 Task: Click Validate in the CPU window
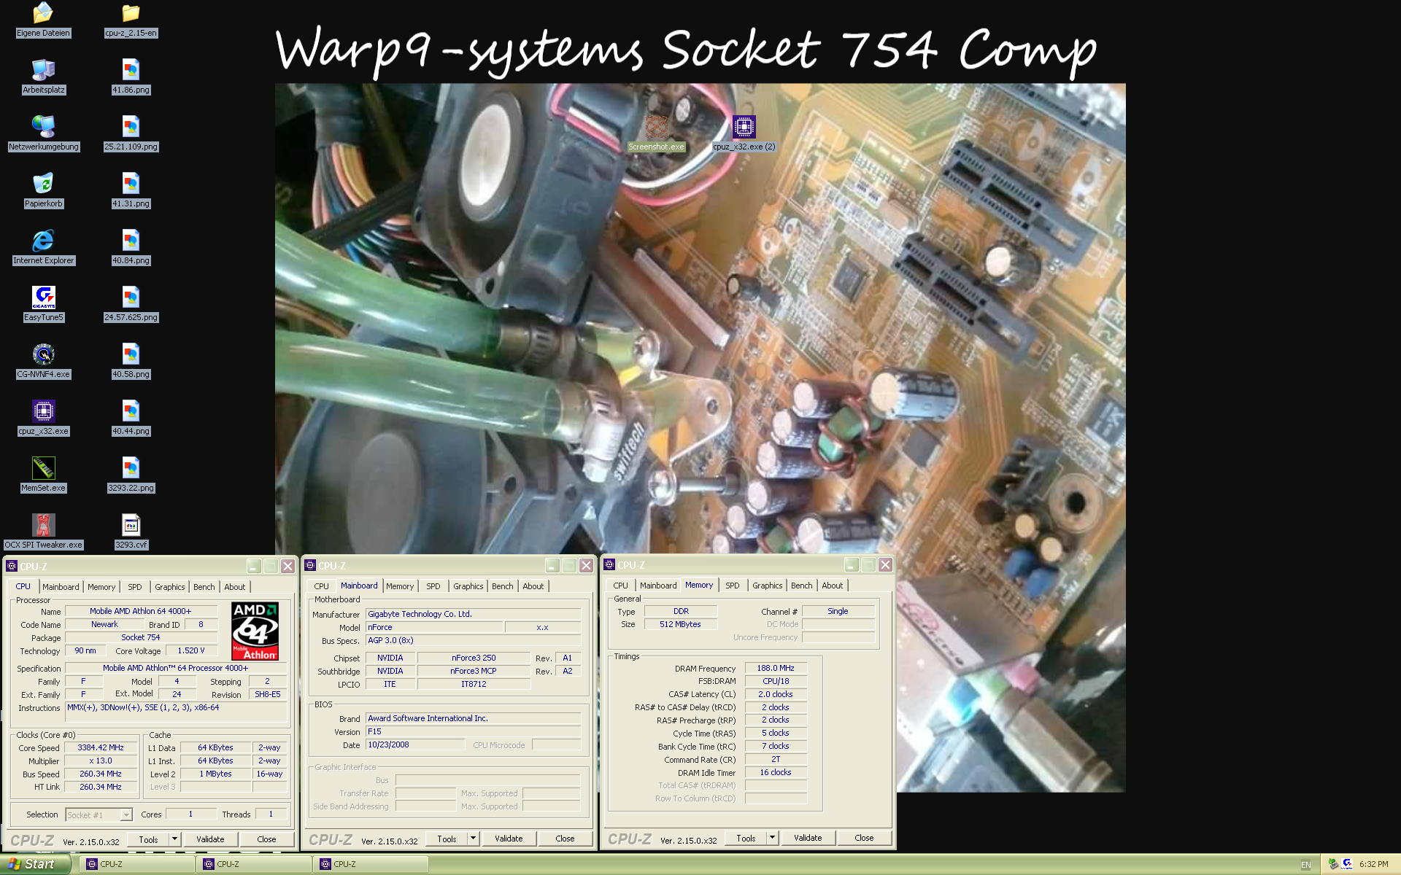[x=210, y=839]
